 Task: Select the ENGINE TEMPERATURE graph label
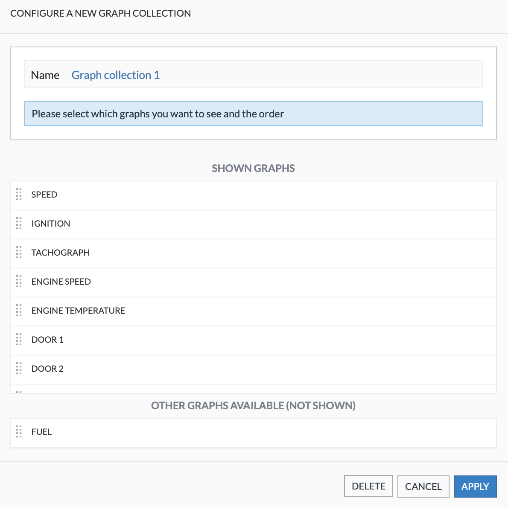pos(78,311)
